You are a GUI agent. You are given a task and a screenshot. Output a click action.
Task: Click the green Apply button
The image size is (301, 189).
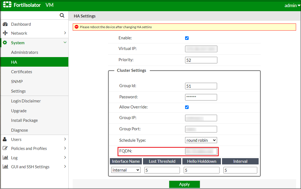pos(184,184)
